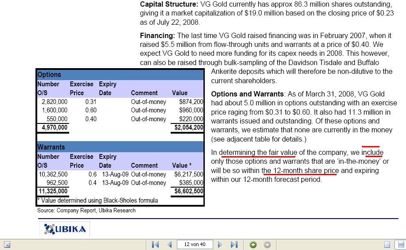406x250 pixels.
Task: Click exercise price '0.40'
Action: tap(91, 119)
